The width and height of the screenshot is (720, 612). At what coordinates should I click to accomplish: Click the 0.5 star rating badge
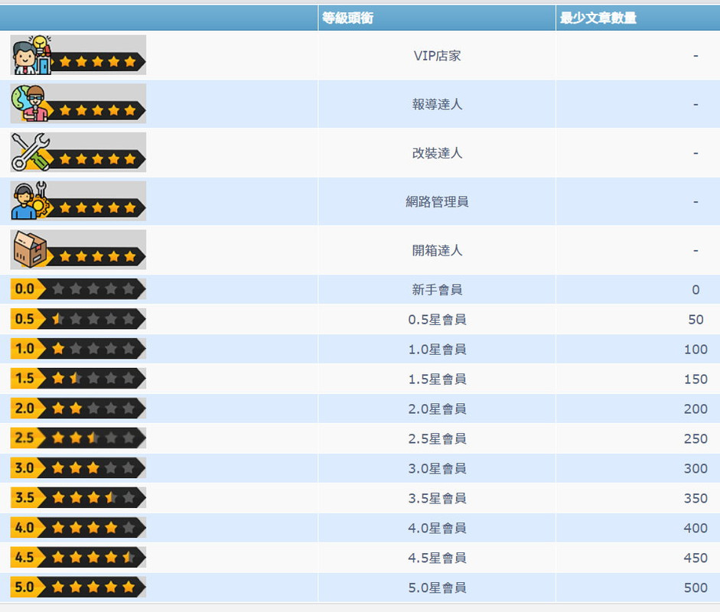[x=78, y=319]
